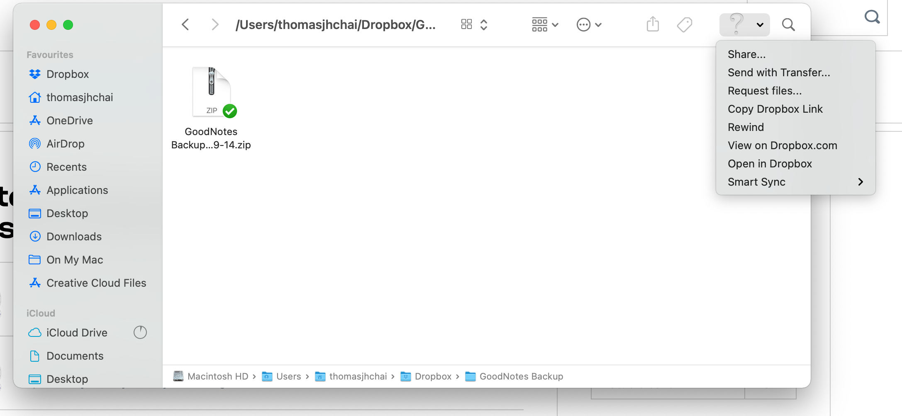902x416 pixels.
Task: Open the view switcher up-down chevron
Action: point(484,24)
